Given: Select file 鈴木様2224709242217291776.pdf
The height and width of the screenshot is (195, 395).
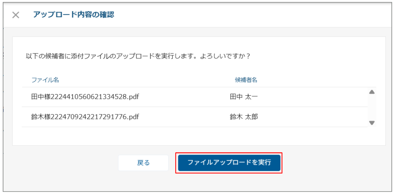Looking at the screenshot, I should pyautogui.click(x=85, y=117).
